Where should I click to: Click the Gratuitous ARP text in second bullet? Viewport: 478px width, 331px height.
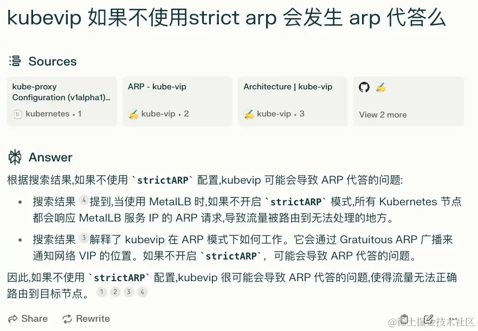point(378,239)
